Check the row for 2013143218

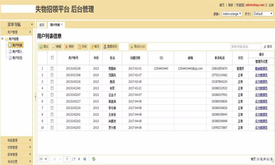tap(52, 68)
